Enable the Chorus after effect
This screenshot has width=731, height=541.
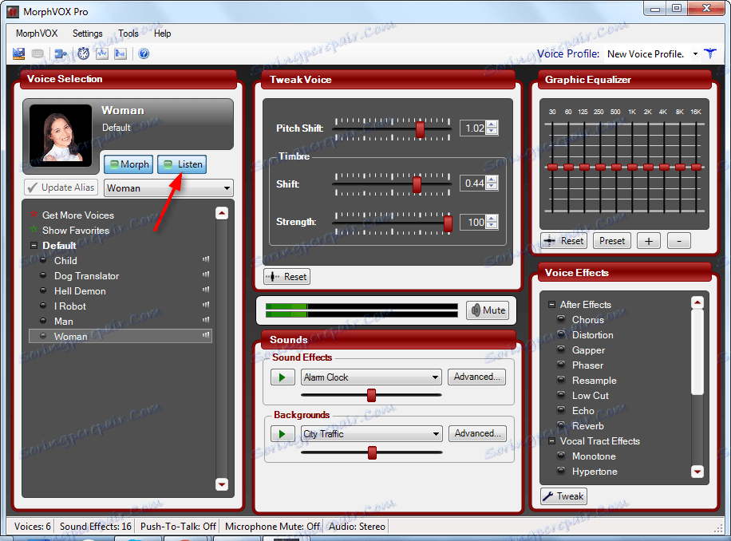click(x=589, y=319)
